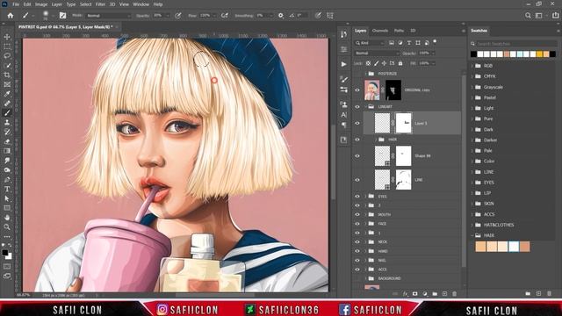The width and height of the screenshot is (562, 316).
Task: Open the layer Opacity dropdown arrow
Action: pyautogui.click(x=433, y=53)
